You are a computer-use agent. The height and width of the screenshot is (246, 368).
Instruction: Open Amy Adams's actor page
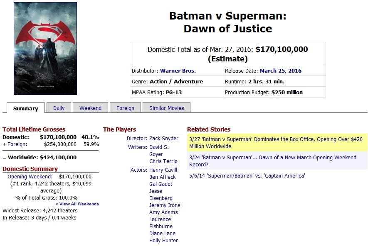point(163,212)
